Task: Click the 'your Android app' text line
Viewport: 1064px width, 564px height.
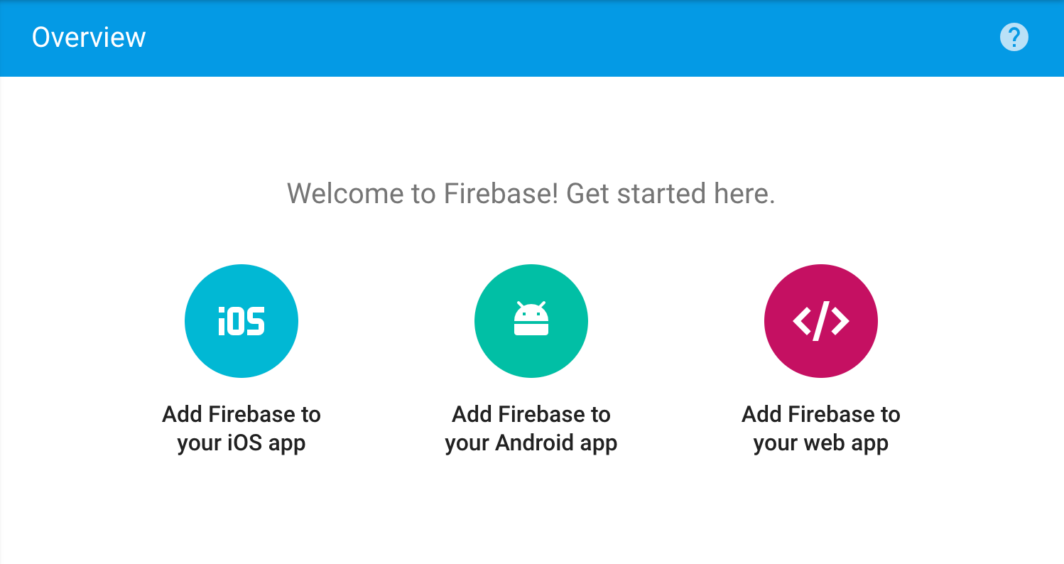Action: 531,443
